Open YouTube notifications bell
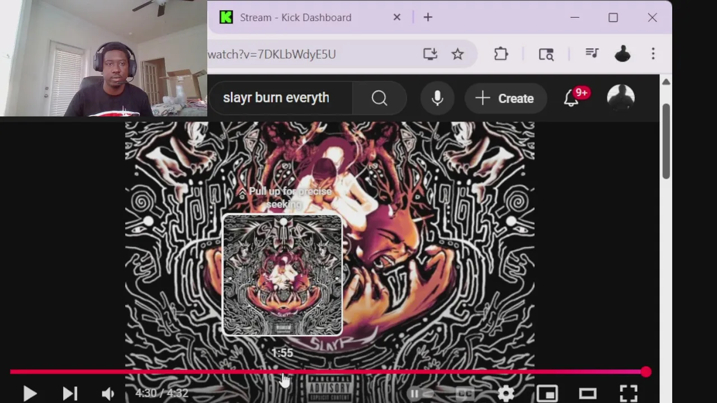The image size is (717, 403). tap(571, 99)
